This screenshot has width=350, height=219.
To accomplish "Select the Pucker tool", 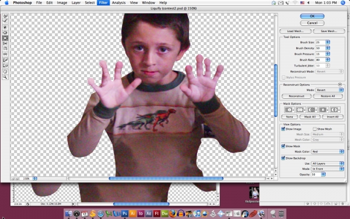I will coord(5,33).
